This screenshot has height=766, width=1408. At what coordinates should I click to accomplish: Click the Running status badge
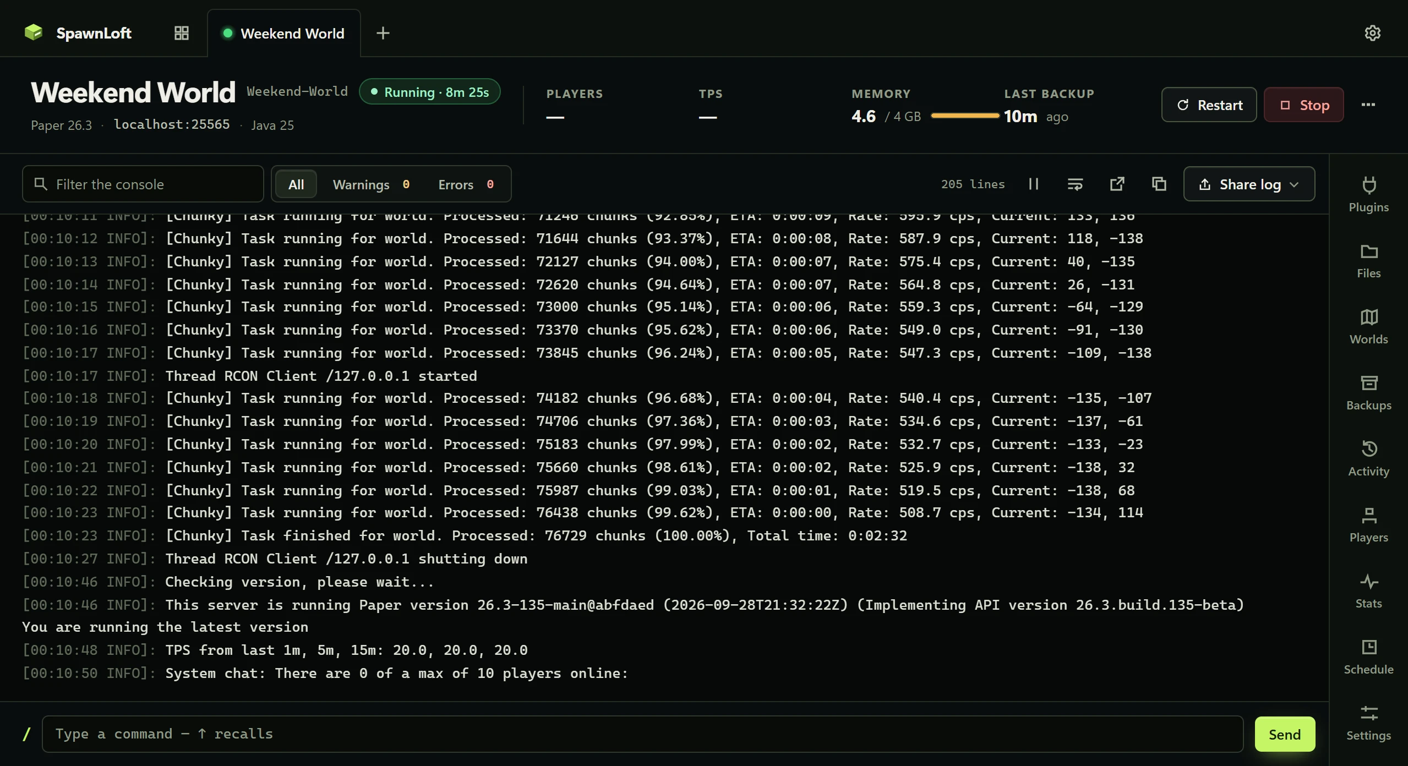pos(430,92)
